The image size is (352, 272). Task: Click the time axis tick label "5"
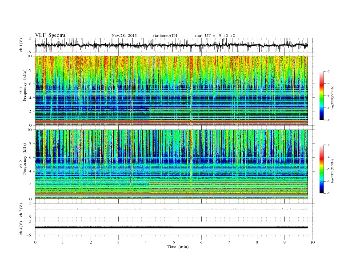174,242
